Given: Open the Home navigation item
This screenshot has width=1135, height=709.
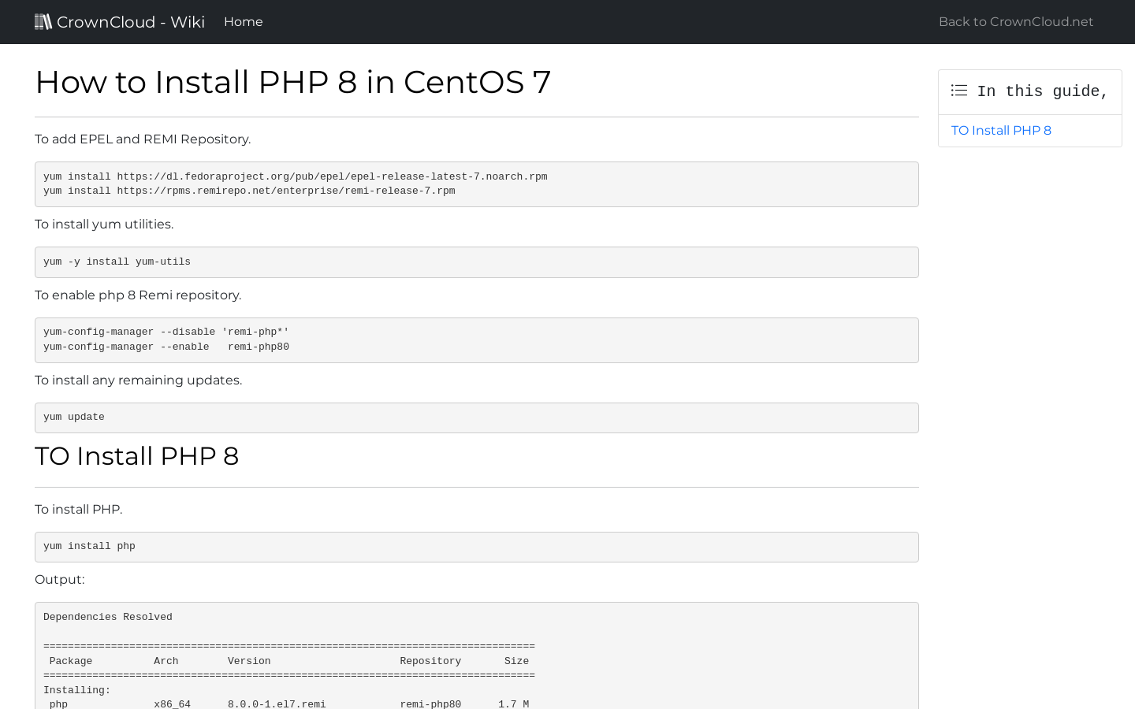Looking at the screenshot, I should click(243, 21).
